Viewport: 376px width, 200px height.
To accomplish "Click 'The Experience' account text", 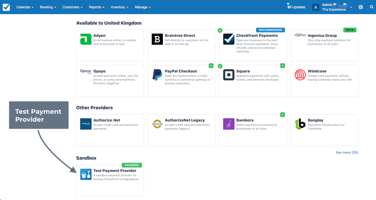I will [334, 9].
